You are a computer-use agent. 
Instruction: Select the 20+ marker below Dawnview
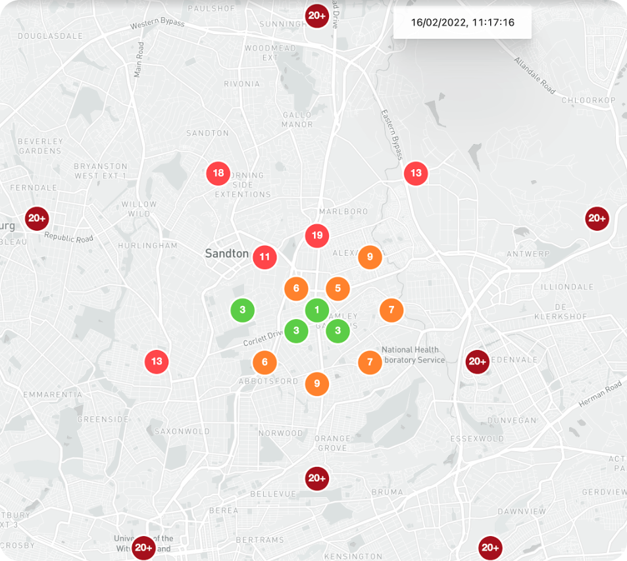[x=490, y=547]
